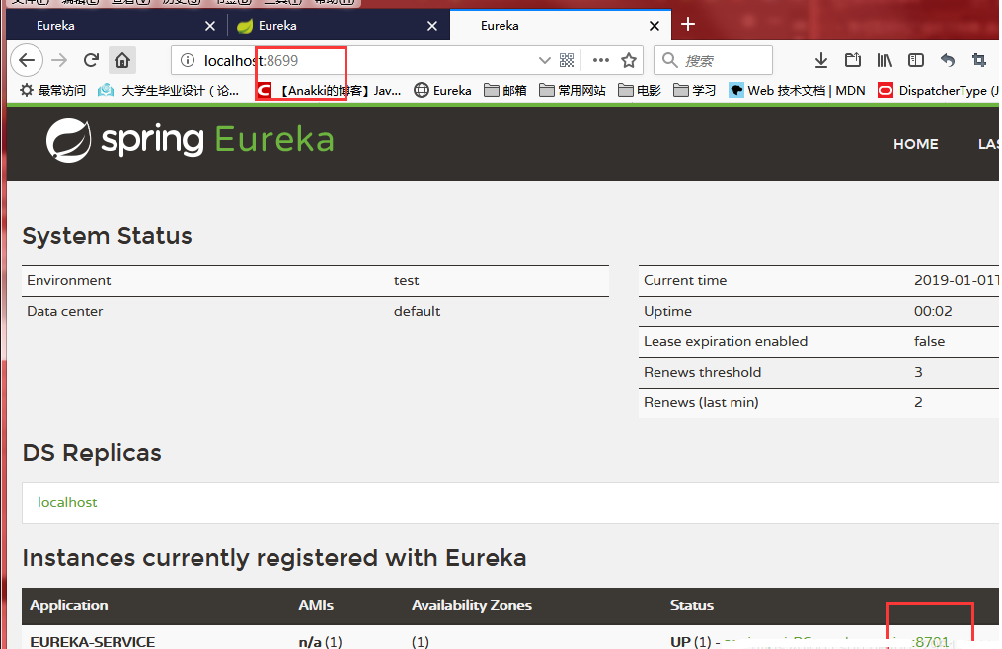Click the Instances currently registered heading

(x=274, y=558)
